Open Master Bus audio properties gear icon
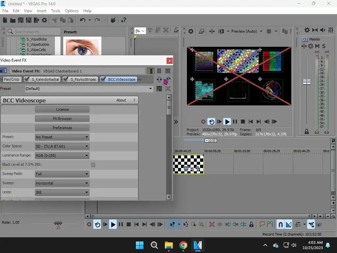 point(307,30)
